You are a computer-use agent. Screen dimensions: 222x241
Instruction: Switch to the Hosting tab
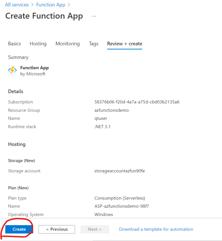pyautogui.click(x=38, y=44)
